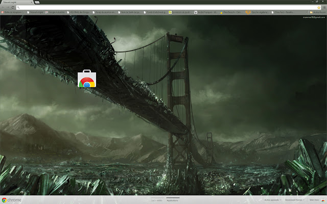Open the Noix de Saint-Jacques bookmark
Screen dimensions: 327x204
pos(129,12)
